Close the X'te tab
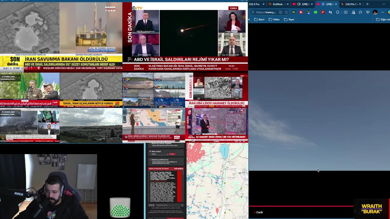This screenshot has height=219, width=390. [360, 4]
